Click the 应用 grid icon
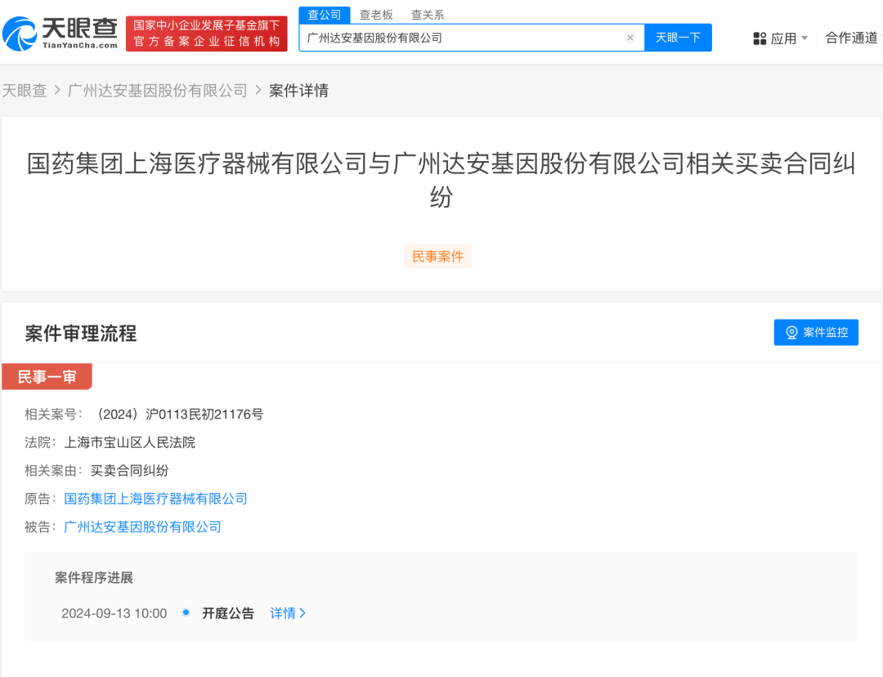This screenshot has width=883, height=677. [x=760, y=38]
